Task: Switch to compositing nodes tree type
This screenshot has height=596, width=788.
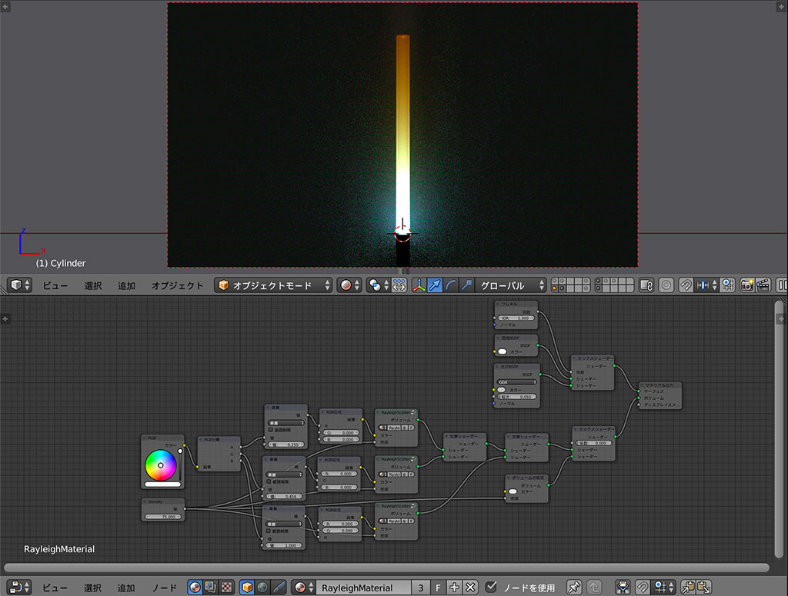Action: pos(211,587)
